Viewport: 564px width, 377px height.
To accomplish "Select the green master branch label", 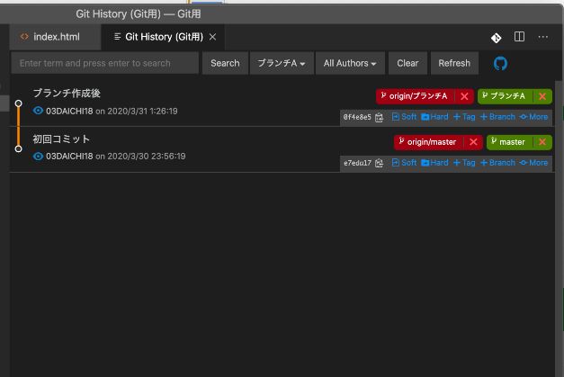I will [509, 142].
